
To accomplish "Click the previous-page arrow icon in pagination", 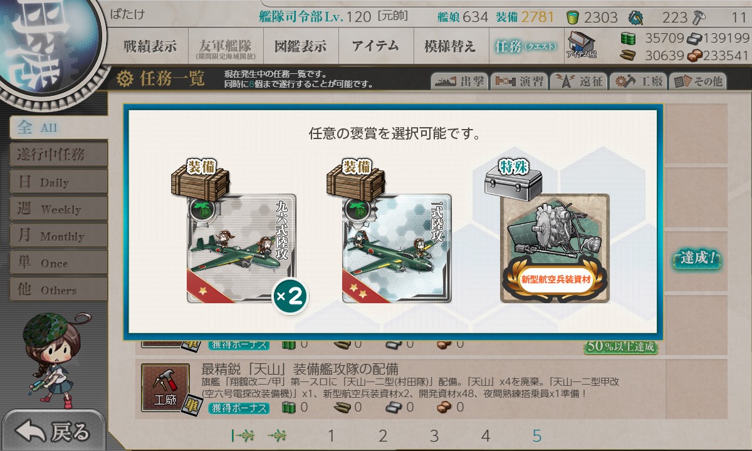I will (278, 435).
